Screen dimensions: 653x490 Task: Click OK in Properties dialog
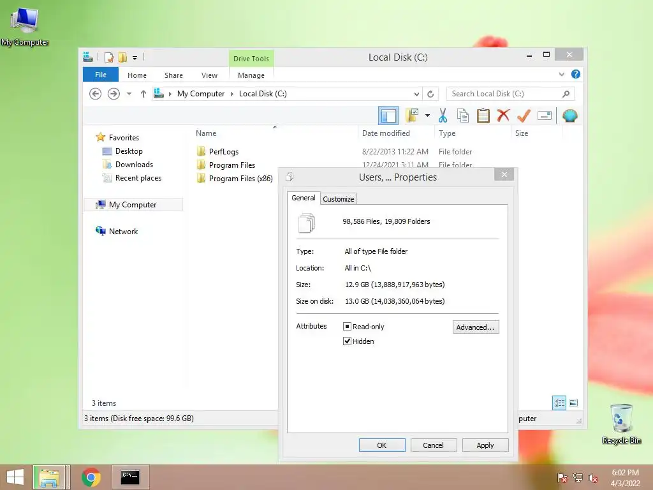pos(382,445)
